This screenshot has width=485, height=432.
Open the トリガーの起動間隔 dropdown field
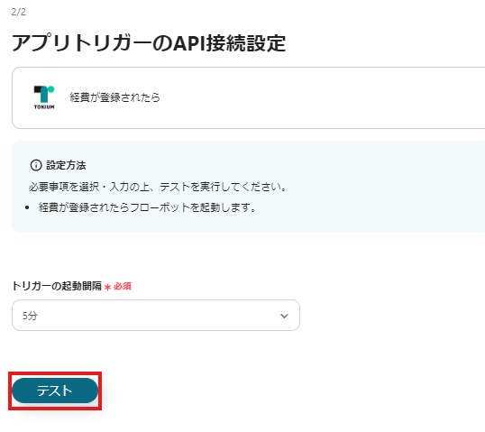(x=156, y=315)
